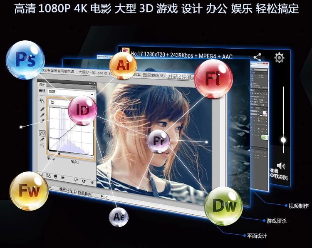Click the 曝光只在 32 位起作用 status text
The height and width of the screenshot is (248, 312).
tap(75, 191)
